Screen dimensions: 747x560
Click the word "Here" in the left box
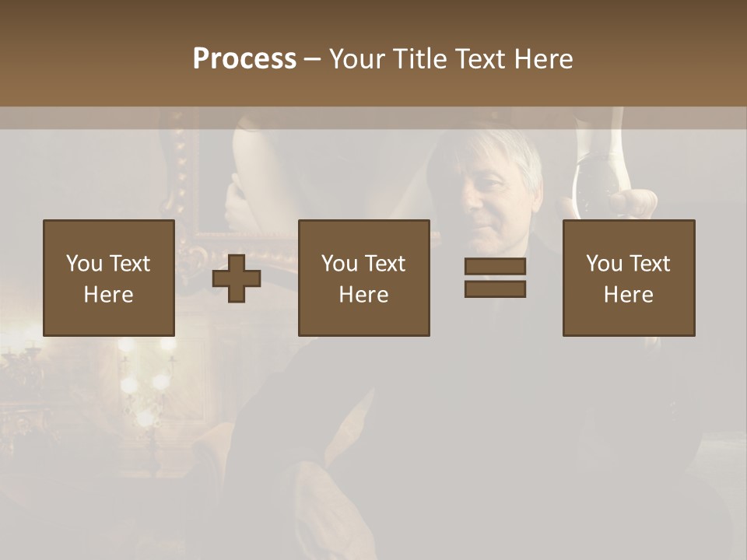click(108, 295)
